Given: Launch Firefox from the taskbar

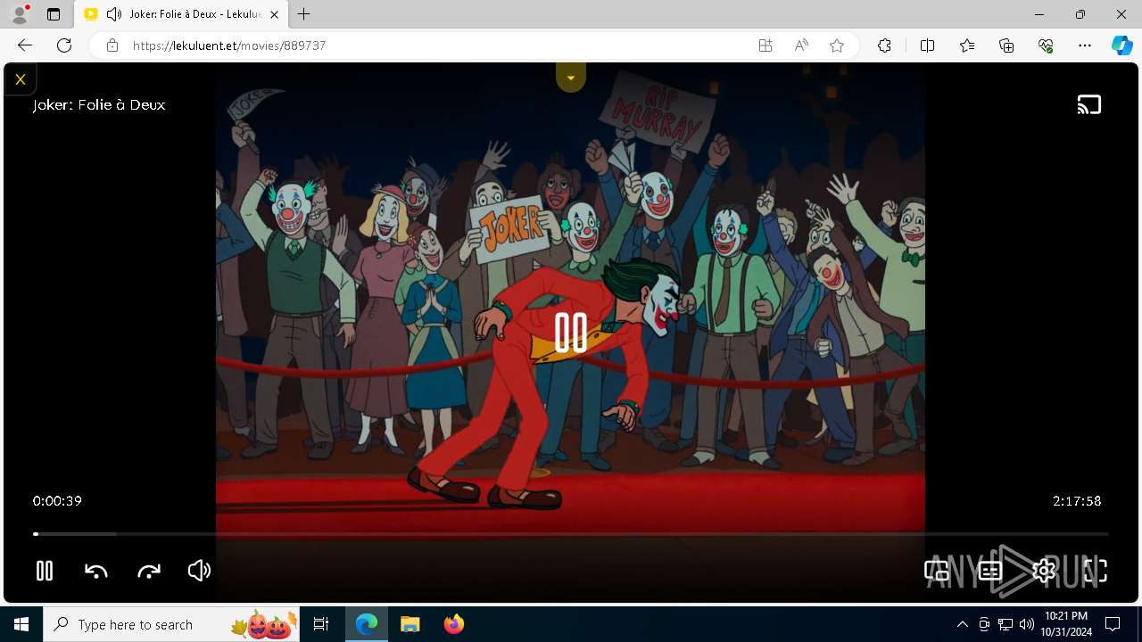Looking at the screenshot, I should point(454,624).
